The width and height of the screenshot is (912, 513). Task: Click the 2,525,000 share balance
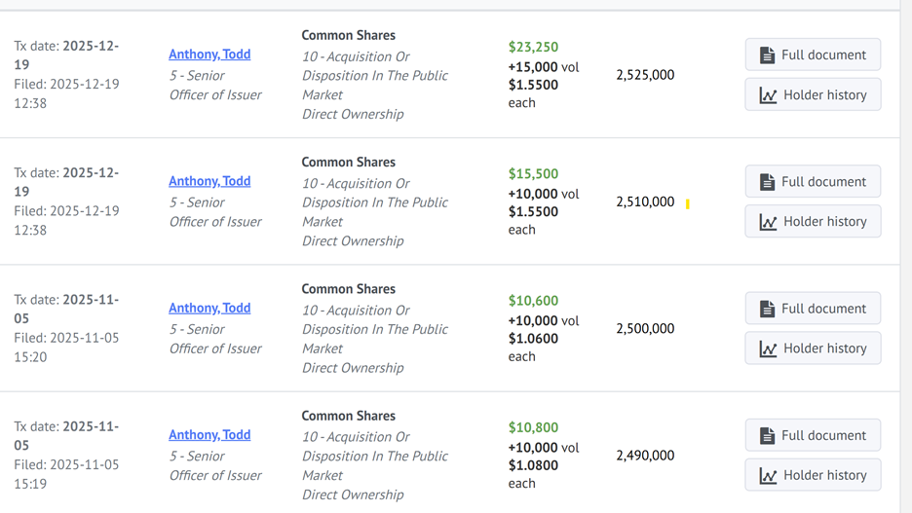point(645,75)
